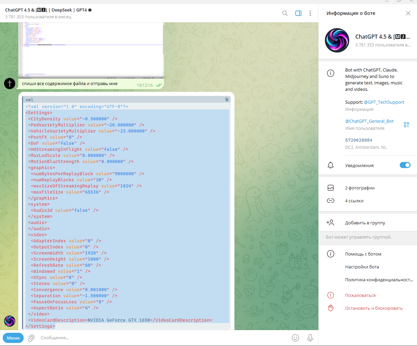The image size is (417, 346).
Task: Click the VideoCardDescription line in the code
Action: pos(120,320)
